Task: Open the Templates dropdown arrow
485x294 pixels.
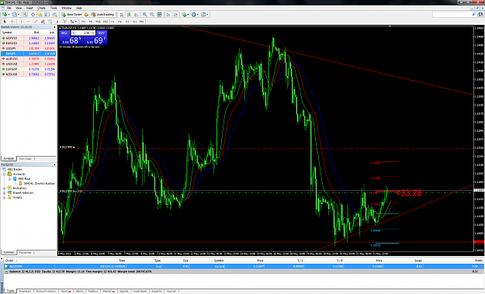Action: tap(207, 15)
